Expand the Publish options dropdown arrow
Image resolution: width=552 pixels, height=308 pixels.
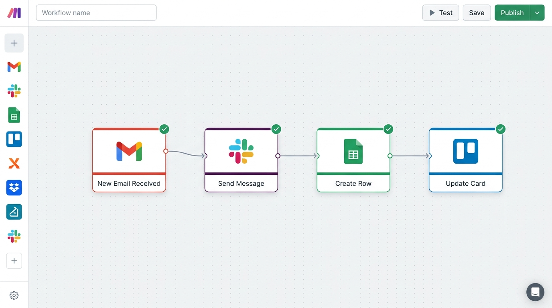(x=537, y=13)
